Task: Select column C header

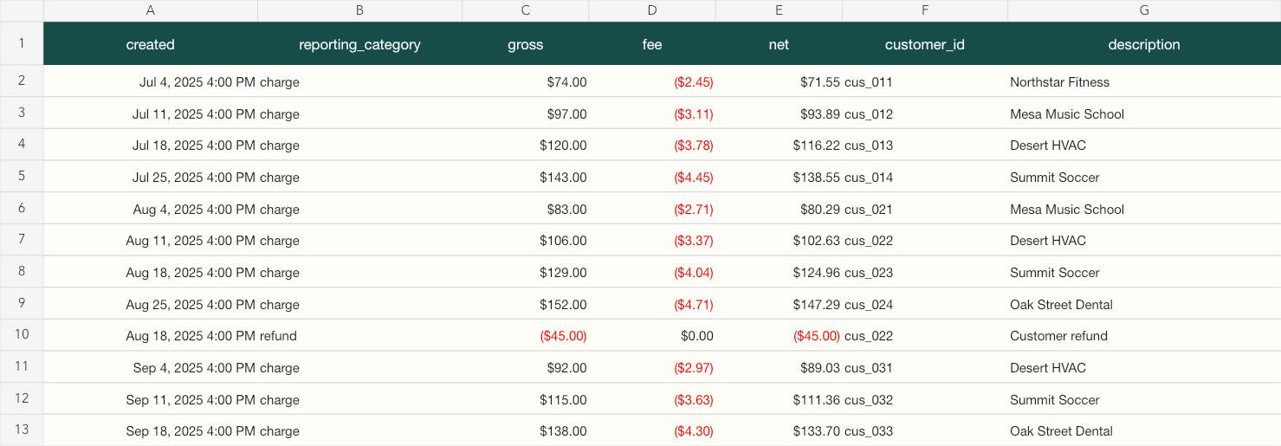Action: click(x=525, y=10)
